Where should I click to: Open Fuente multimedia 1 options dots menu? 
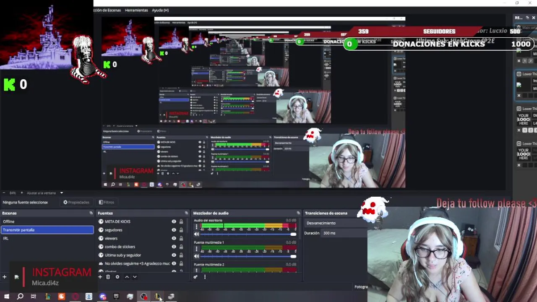click(196, 249)
